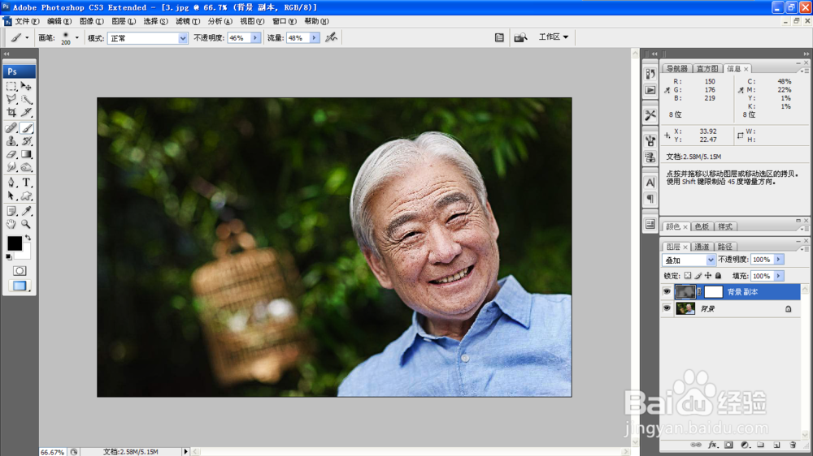The height and width of the screenshot is (456, 813).
Task: Open 工作区 workspace dropdown
Action: pyautogui.click(x=553, y=37)
